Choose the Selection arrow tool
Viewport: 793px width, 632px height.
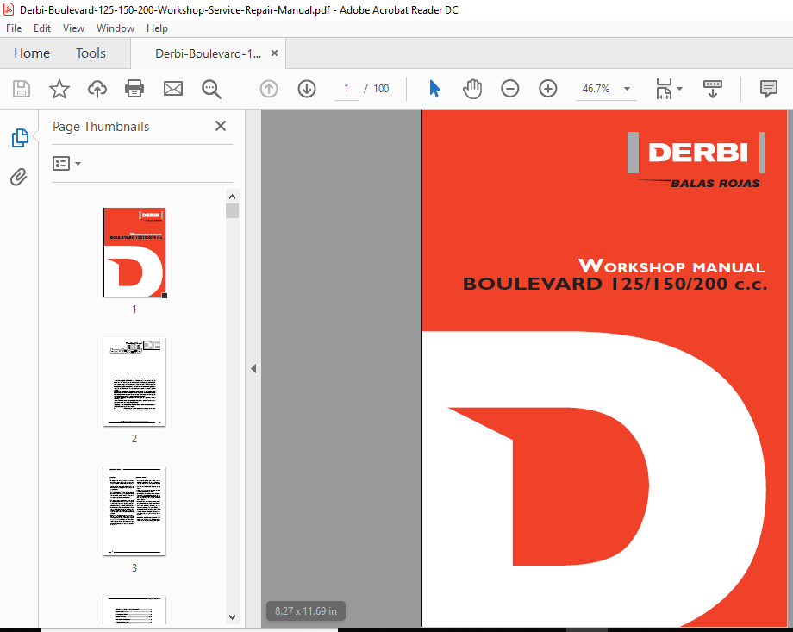coord(434,89)
